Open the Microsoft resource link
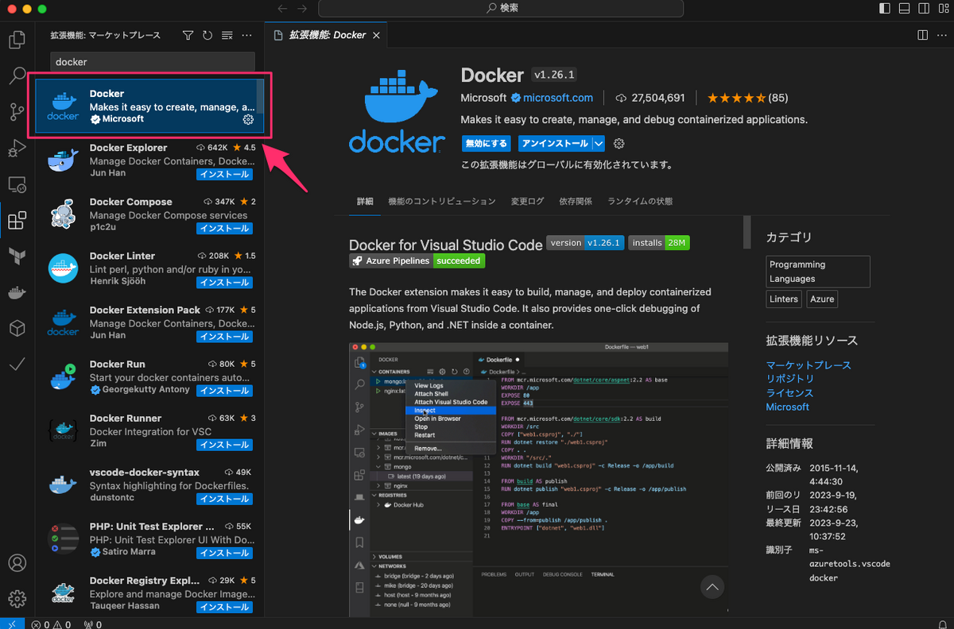The height and width of the screenshot is (629, 954). (x=787, y=407)
